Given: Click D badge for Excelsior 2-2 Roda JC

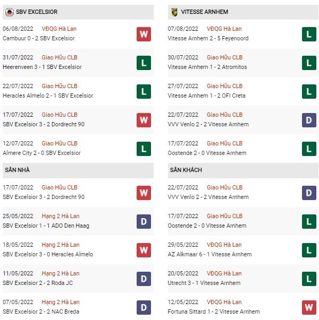Looking at the screenshot, I should tap(144, 279).
